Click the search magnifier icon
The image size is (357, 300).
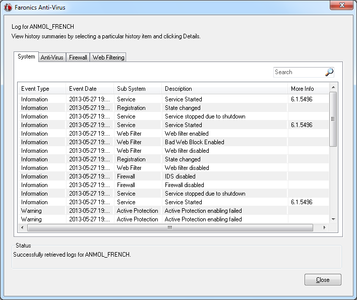pos(329,72)
